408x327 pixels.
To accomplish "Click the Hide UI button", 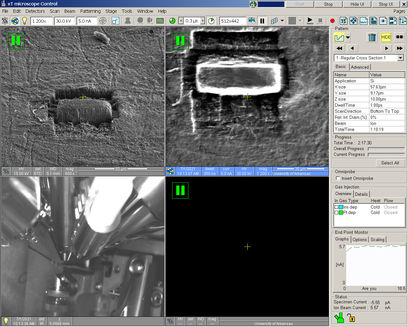I will click(x=357, y=4).
